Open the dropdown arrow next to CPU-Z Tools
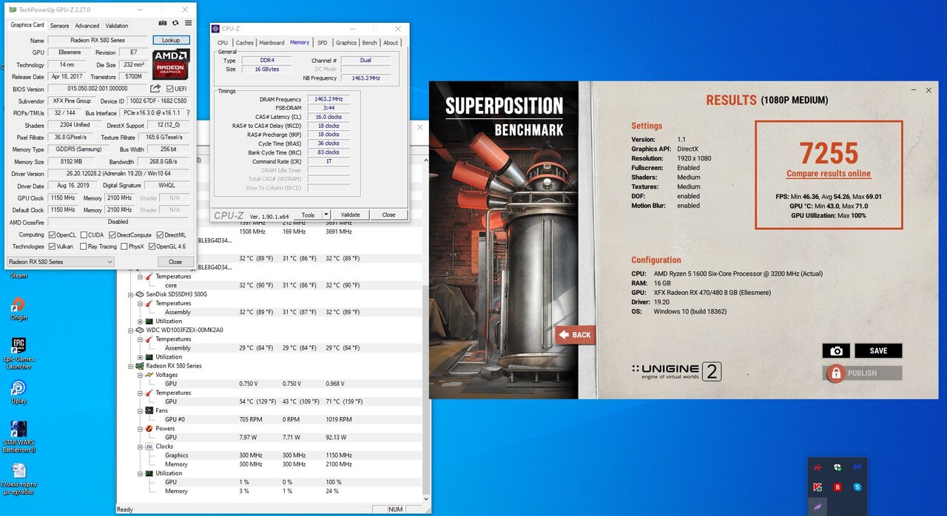The image size is (947, 516). (326, 215)
